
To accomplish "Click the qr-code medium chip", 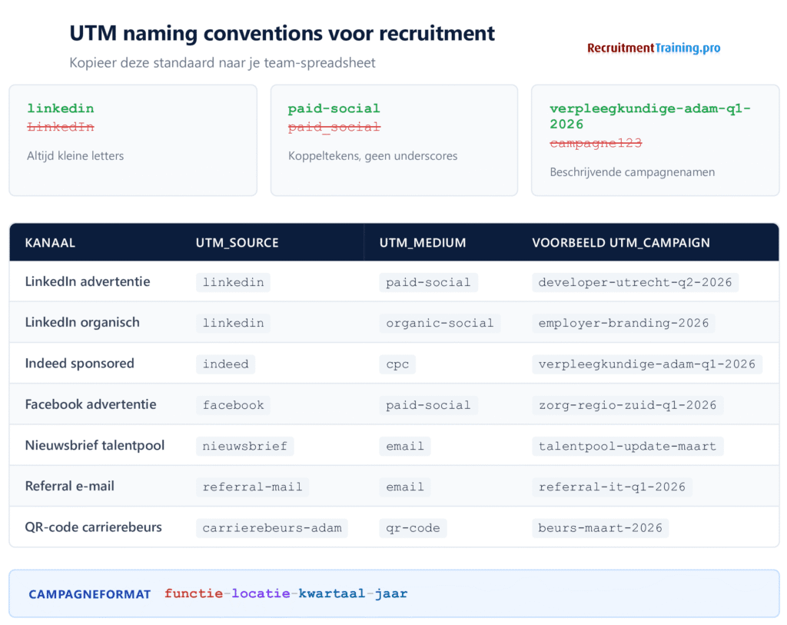I will pos(413,527).
